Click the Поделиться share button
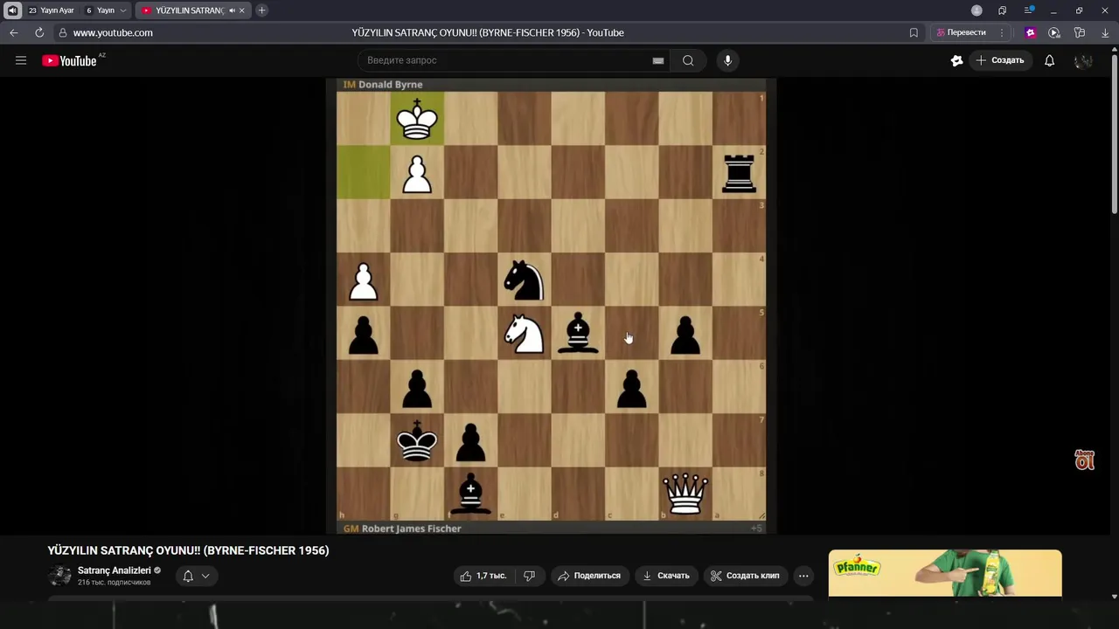1119x629 pixels. point(588,576)
